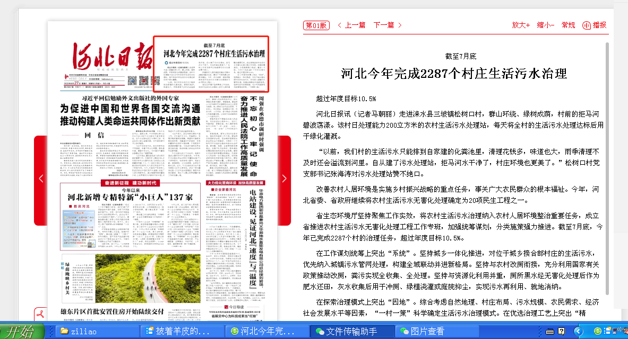Go to previous article 上一篇
628x339 pixels.
[x=351, y=25]
